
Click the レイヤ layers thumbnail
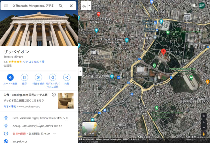tap(90, 129)
